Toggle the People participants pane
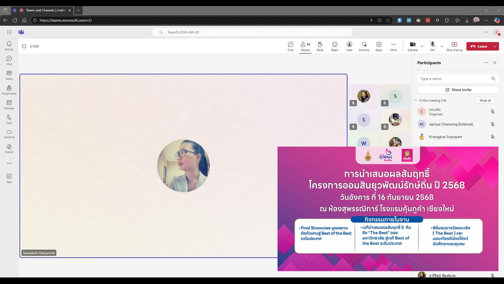 [x=305, y=46]
